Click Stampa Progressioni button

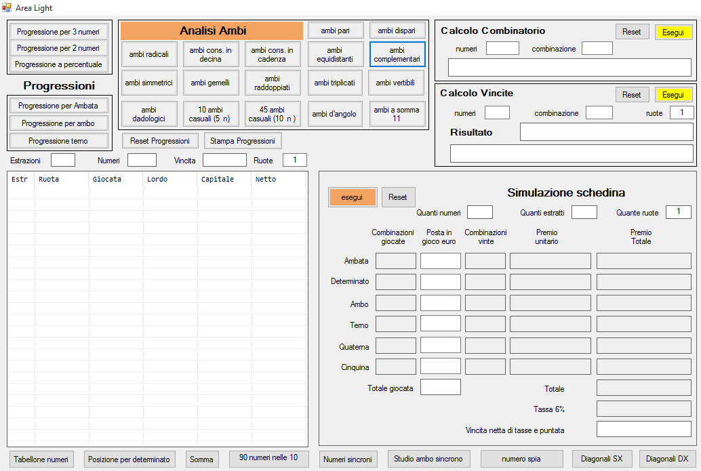243,141
